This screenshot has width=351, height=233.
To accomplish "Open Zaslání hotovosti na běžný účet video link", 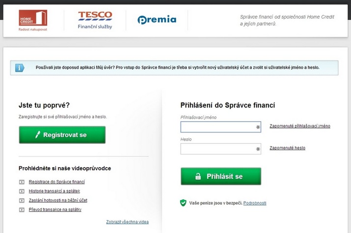I will [58, 200].
